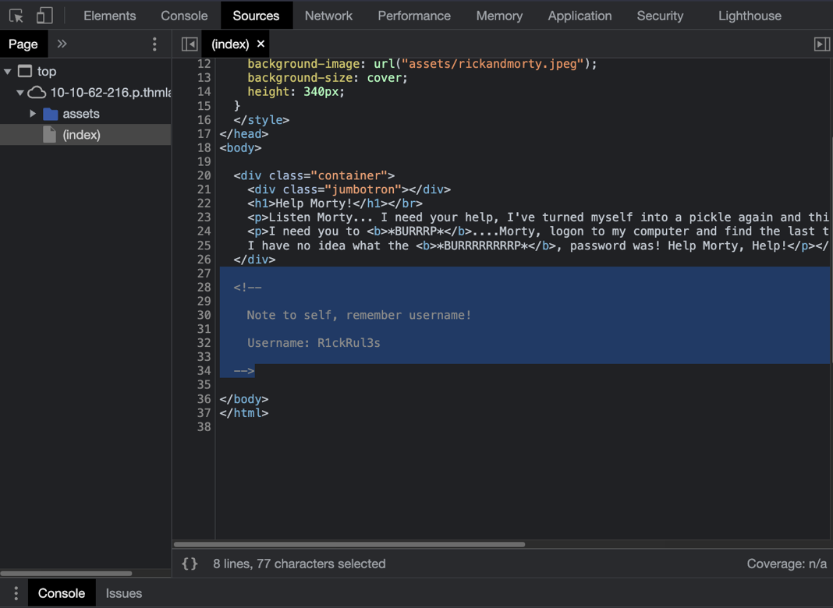Click the debugger sidebar toggle icon
Screen dimensions: 833x608
[821, 44]
